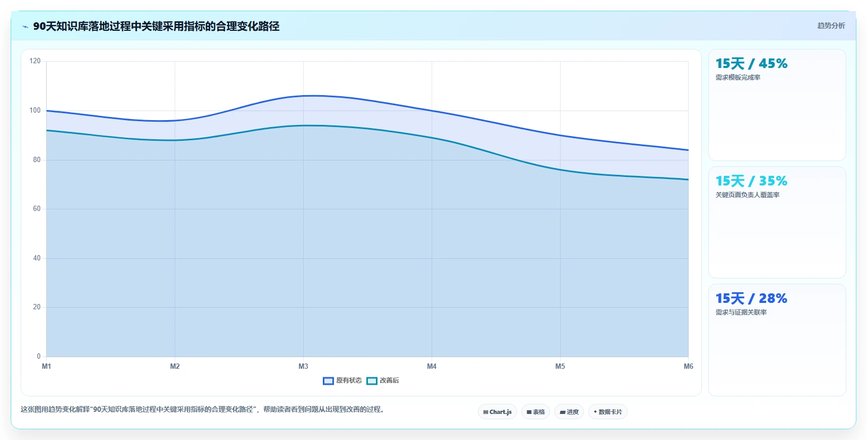The width and height of the screenshot is (867, 440).
Task: Click the 趋势分析 label in header
Action: click(x=831, y=26)
